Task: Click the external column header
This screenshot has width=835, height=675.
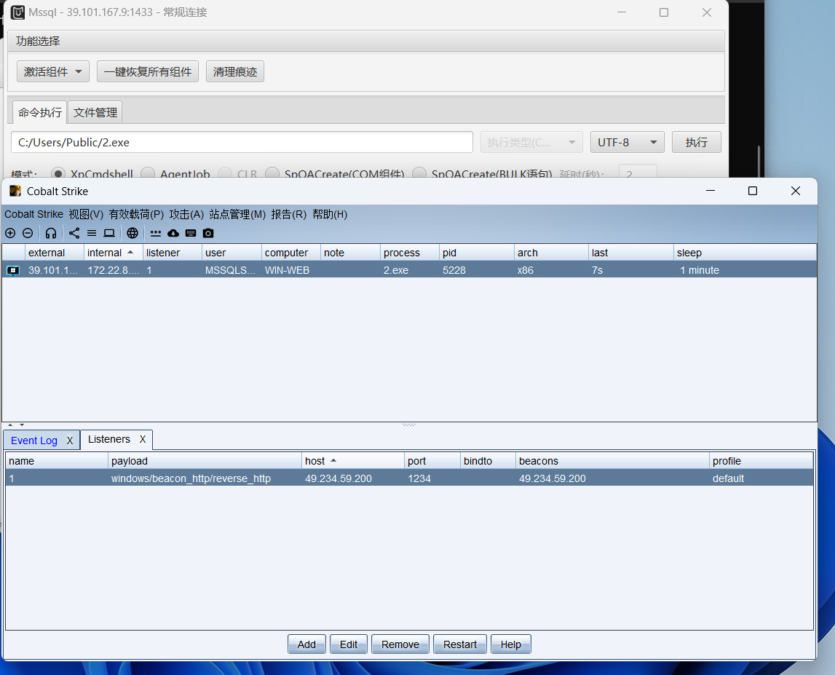Action: pyautogui.click(x=55, y=253)
